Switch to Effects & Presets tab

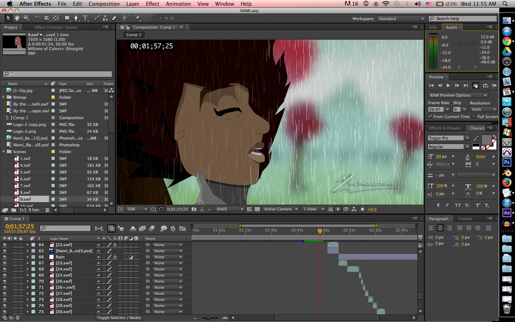point(445,128)
